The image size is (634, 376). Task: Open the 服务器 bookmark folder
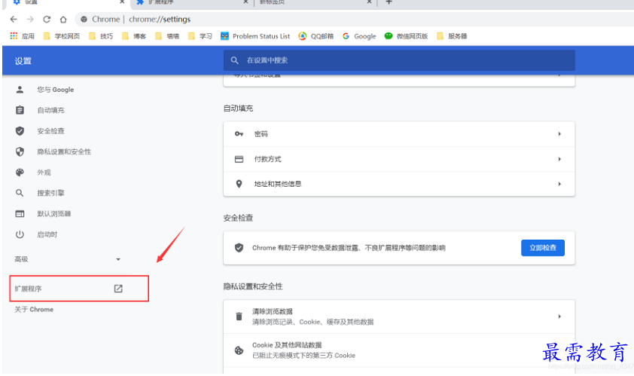pyautogui.click(x=452, y=36)
